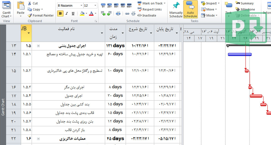Collapse the 1.5 summary task outline
The image size is (271, 145).
click(x=38, y=46)
